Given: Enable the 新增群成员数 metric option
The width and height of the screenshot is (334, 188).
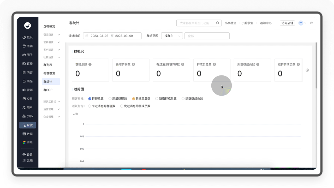Looking at the screenshot, I should 157,99.
